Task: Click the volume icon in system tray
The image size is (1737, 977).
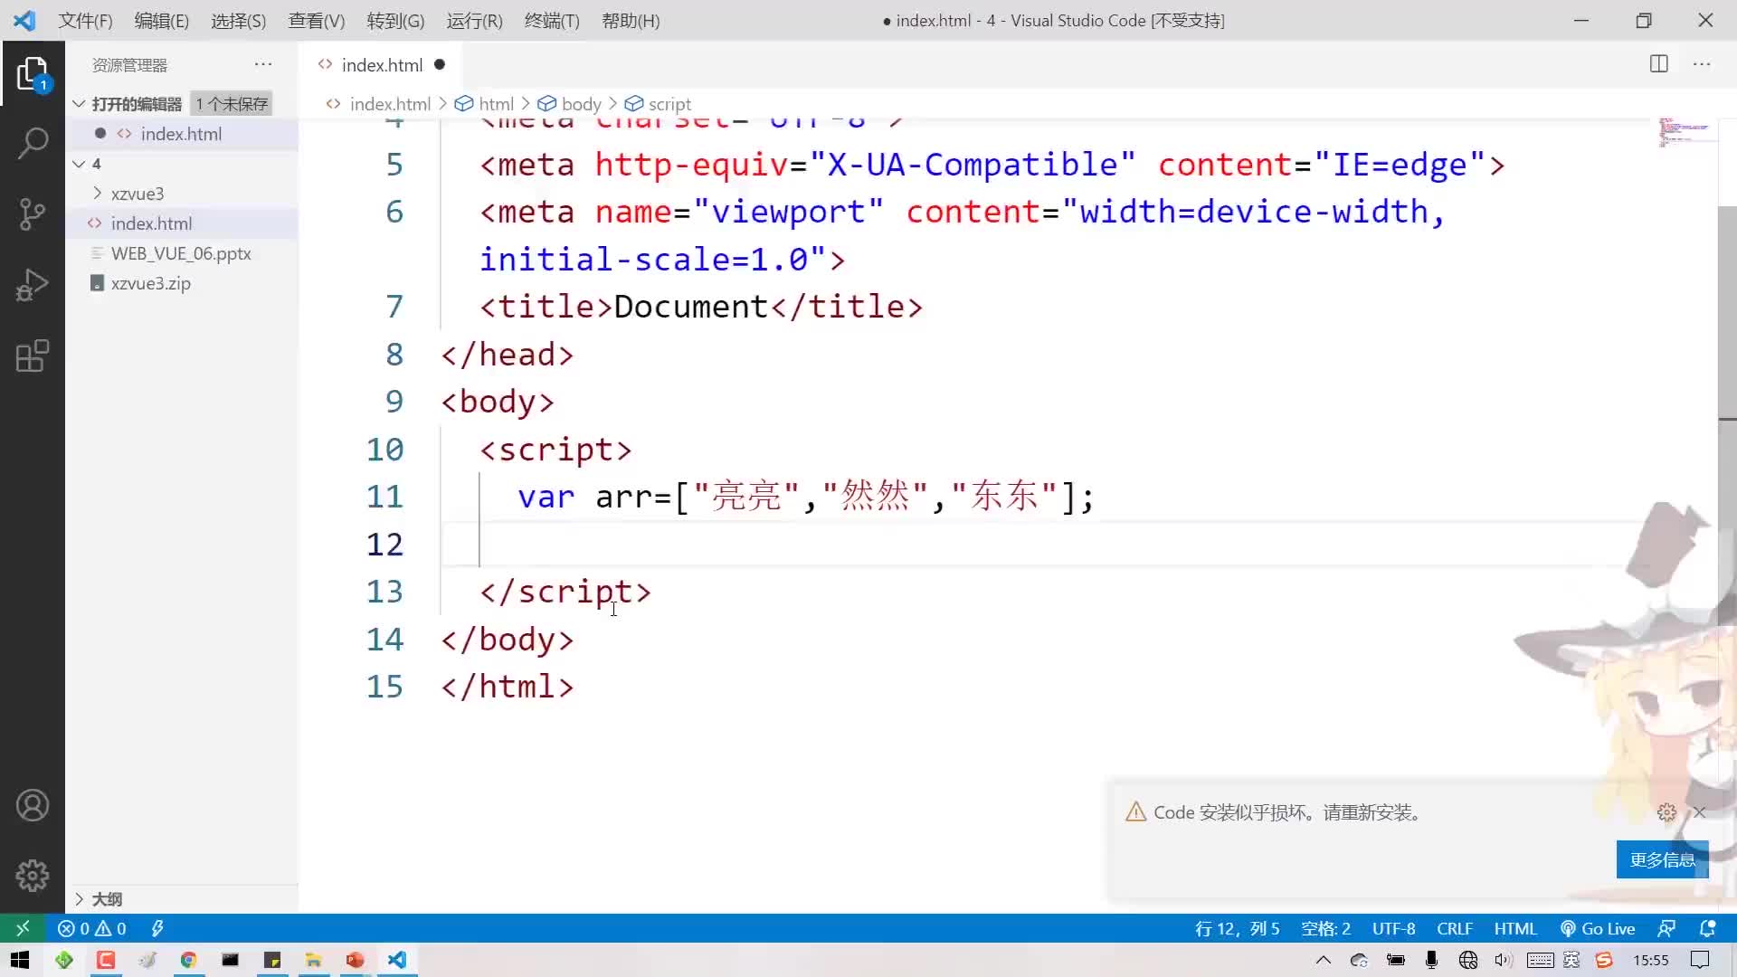Action: coord(1503,960)
